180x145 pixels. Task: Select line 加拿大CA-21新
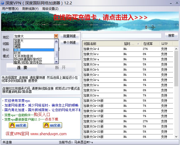128,126
